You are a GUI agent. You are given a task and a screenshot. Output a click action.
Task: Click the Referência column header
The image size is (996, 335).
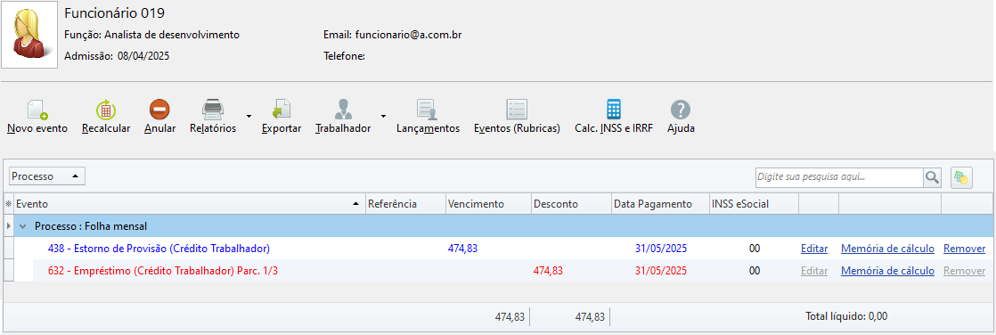coord(405,204)
